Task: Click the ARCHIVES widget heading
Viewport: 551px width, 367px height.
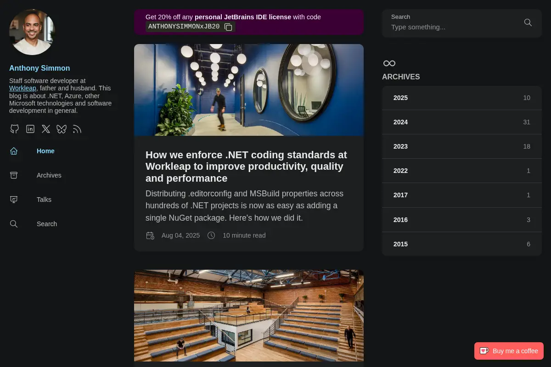Action: pos(401,77)
